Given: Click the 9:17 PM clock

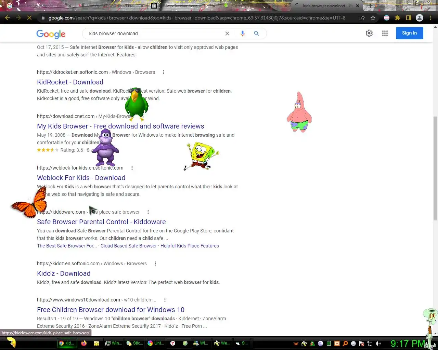Looking at the screenshot, I should (x=408, y=344).
